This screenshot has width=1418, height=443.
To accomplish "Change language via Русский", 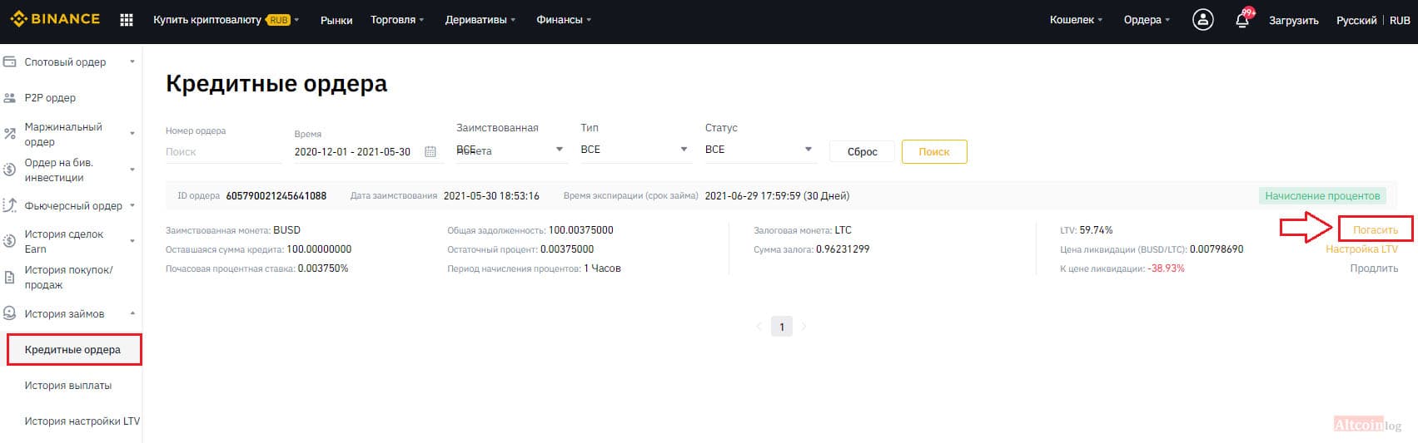I will point(1356,21).
